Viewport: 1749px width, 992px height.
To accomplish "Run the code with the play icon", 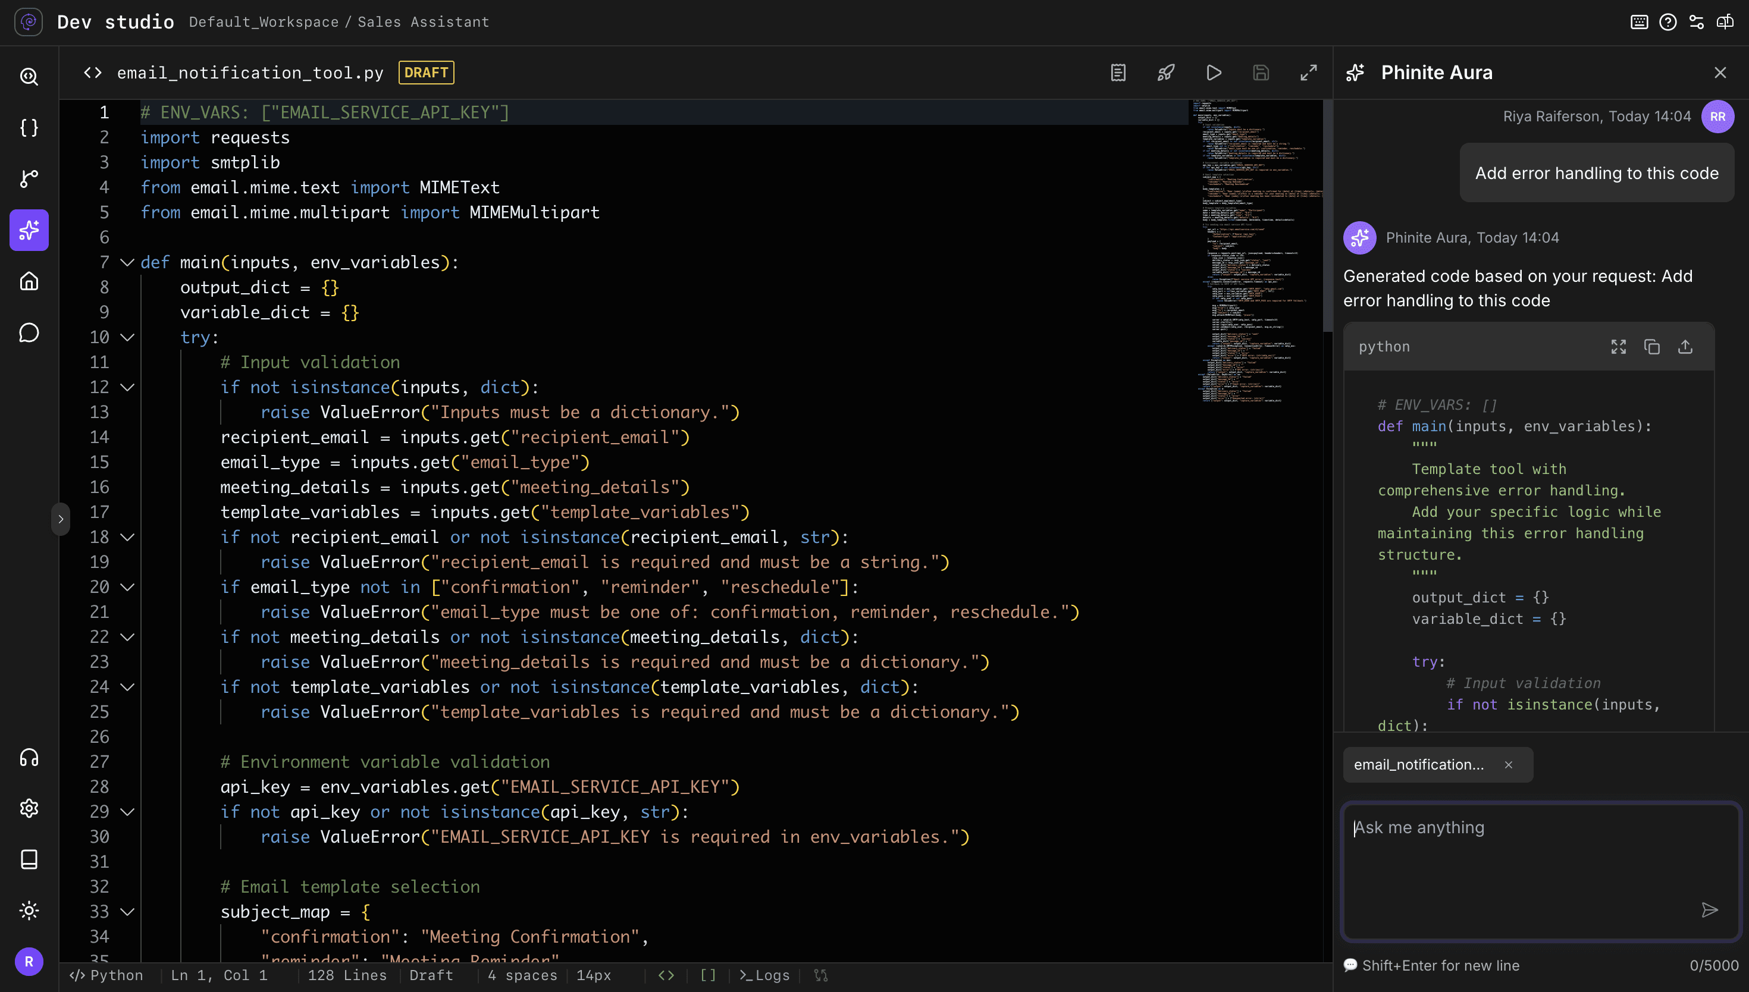I will coord(1214,73).
